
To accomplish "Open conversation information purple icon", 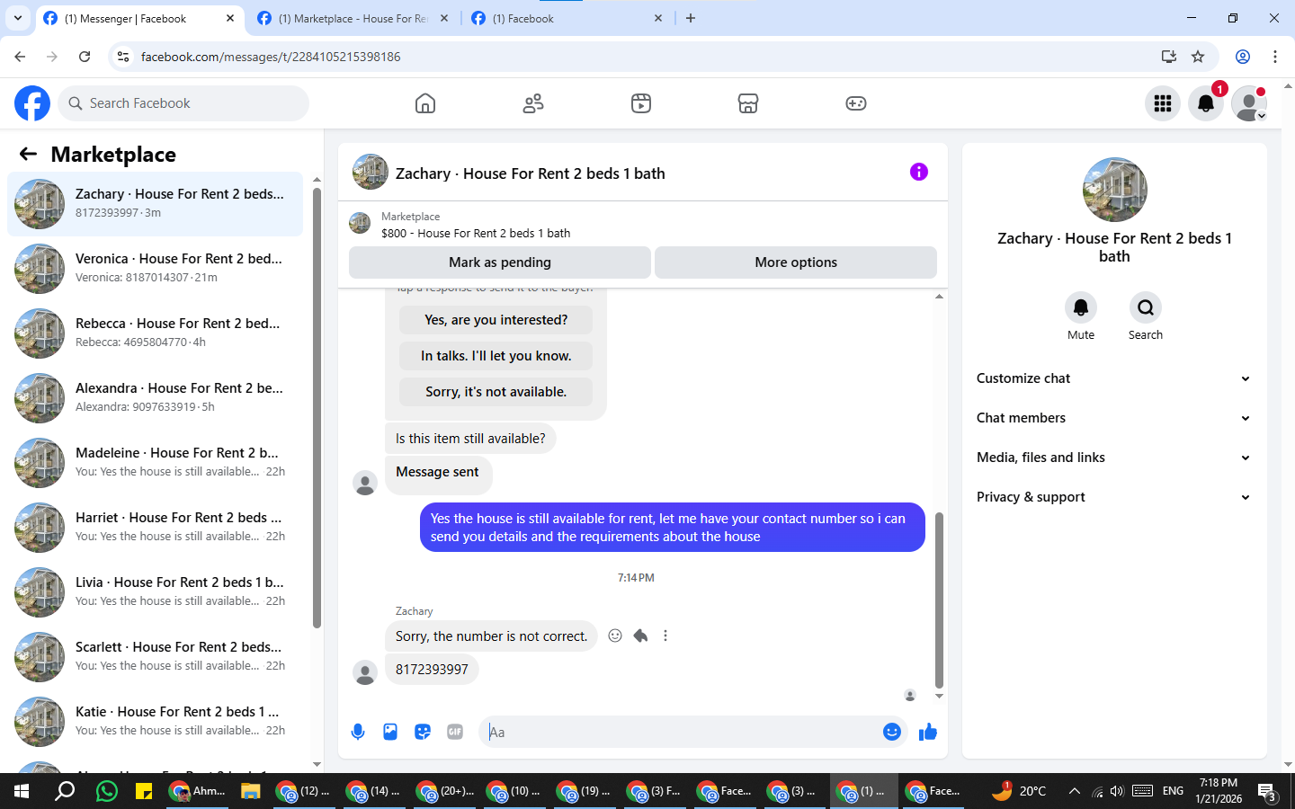I will coord(918,172).
